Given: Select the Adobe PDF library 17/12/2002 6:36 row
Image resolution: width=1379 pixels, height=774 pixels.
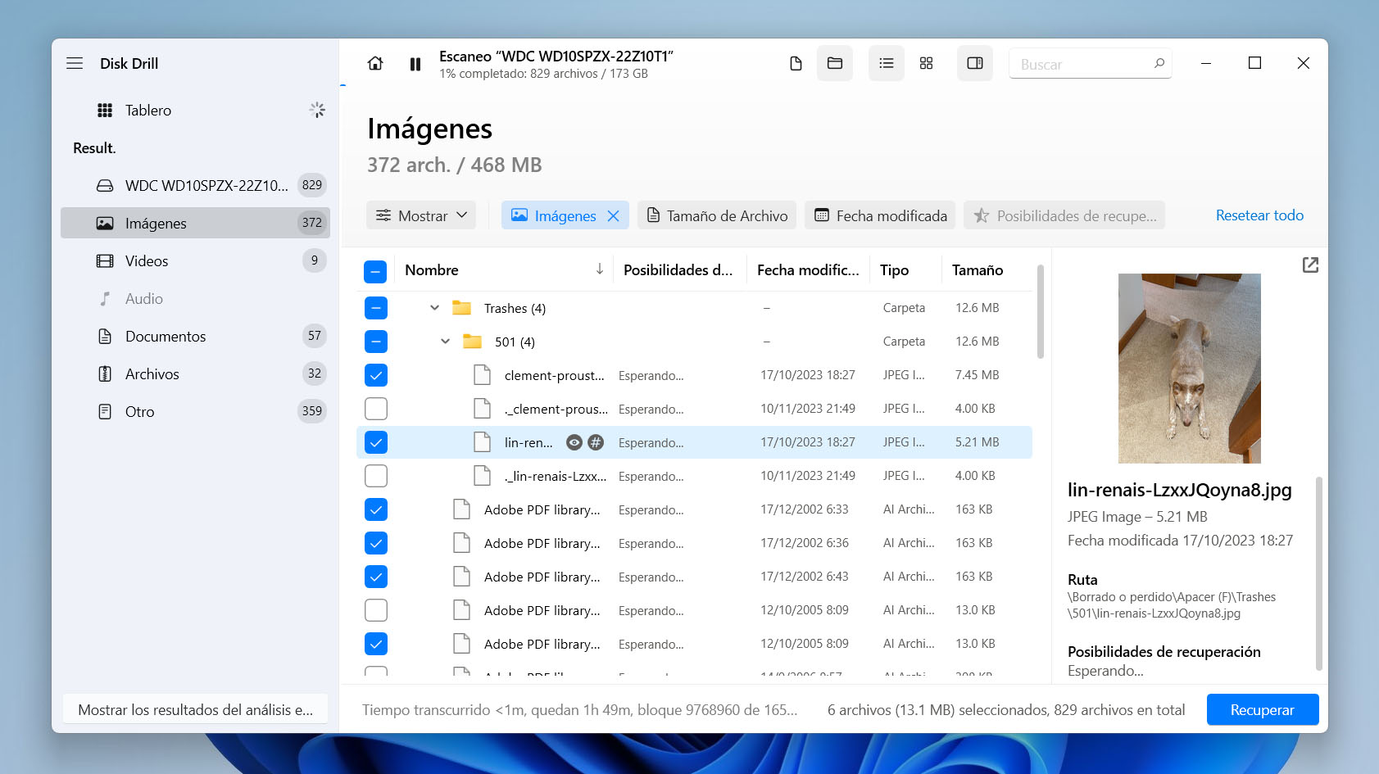Looking at the screenshot, I should (x=695, y=543).
